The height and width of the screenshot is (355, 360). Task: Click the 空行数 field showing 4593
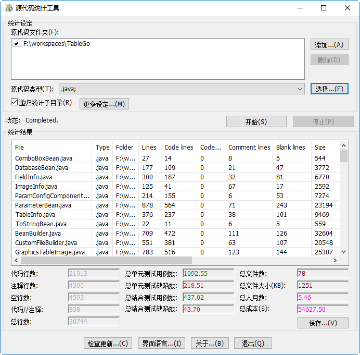point(94,297)
